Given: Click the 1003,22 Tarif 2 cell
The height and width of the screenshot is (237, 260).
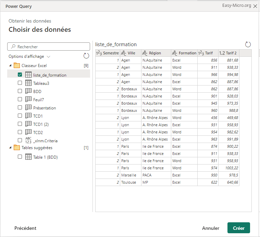Looking at the screenshot, I should click(x=229, y=168).
